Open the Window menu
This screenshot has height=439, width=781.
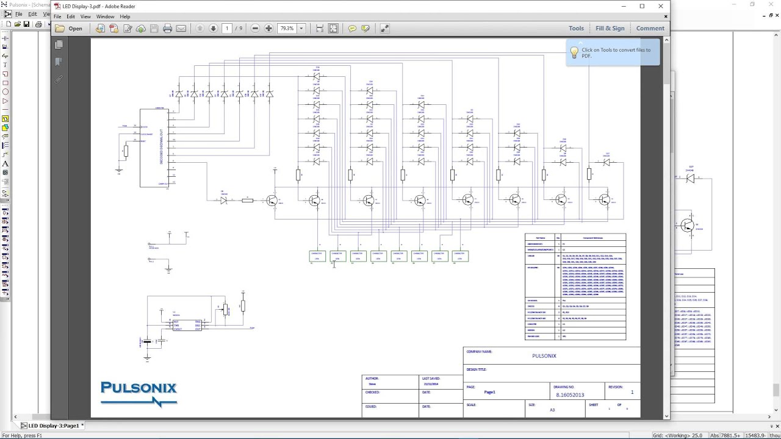[105, 16]
